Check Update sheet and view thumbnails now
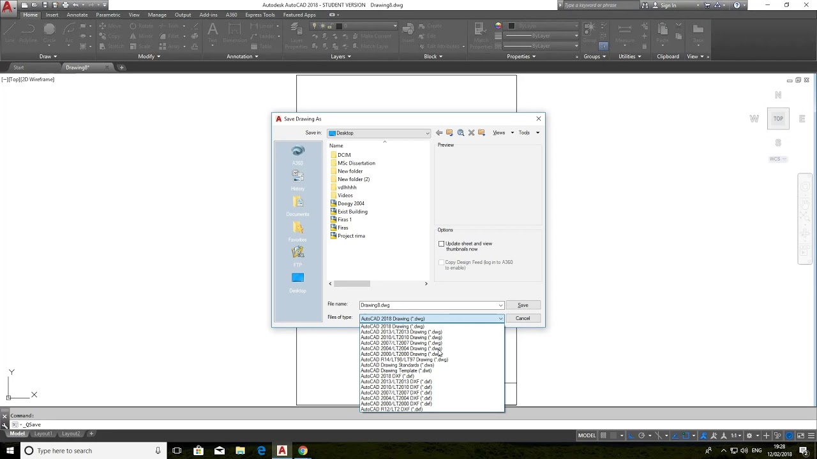 click(441, 244)
